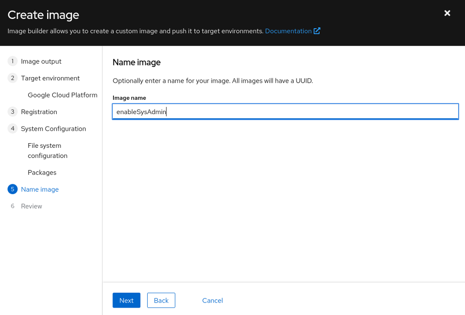Select the Google Cloud Platform sub-step
The height and width of the screenshot is (315, 465).
coord(62,95)
